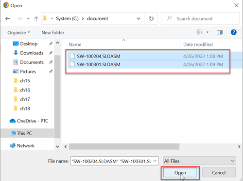Viewport: 243px width, 181px height.
Task: Select Downloads in the navigation pane
Action: point(32,53)
